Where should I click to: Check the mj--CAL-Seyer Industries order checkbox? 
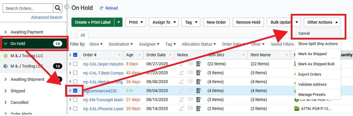(75, 64)
